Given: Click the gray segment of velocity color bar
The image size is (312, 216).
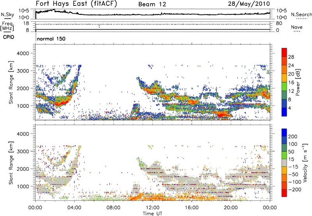Looking at the screenshot, I should (284, 163).
